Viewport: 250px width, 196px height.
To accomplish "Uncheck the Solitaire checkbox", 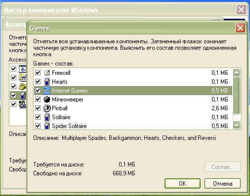I will tap(38, 117).
